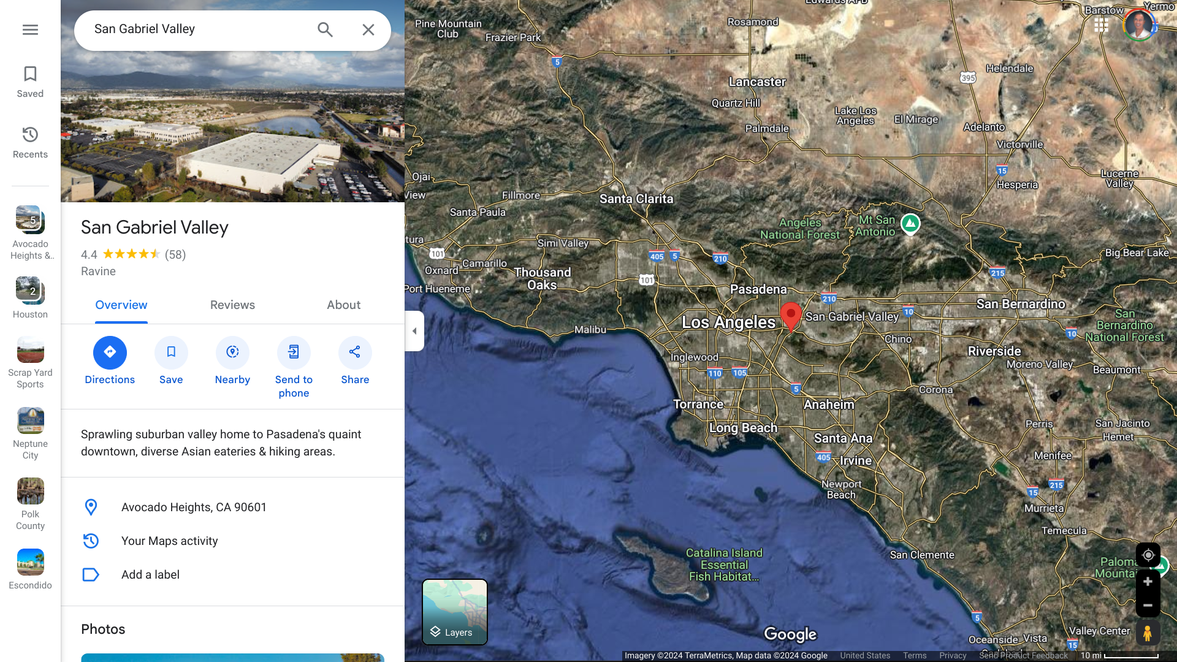Open the Saved places panel
The width and height of the screenshot is (1177, 662).
(30, 82)
